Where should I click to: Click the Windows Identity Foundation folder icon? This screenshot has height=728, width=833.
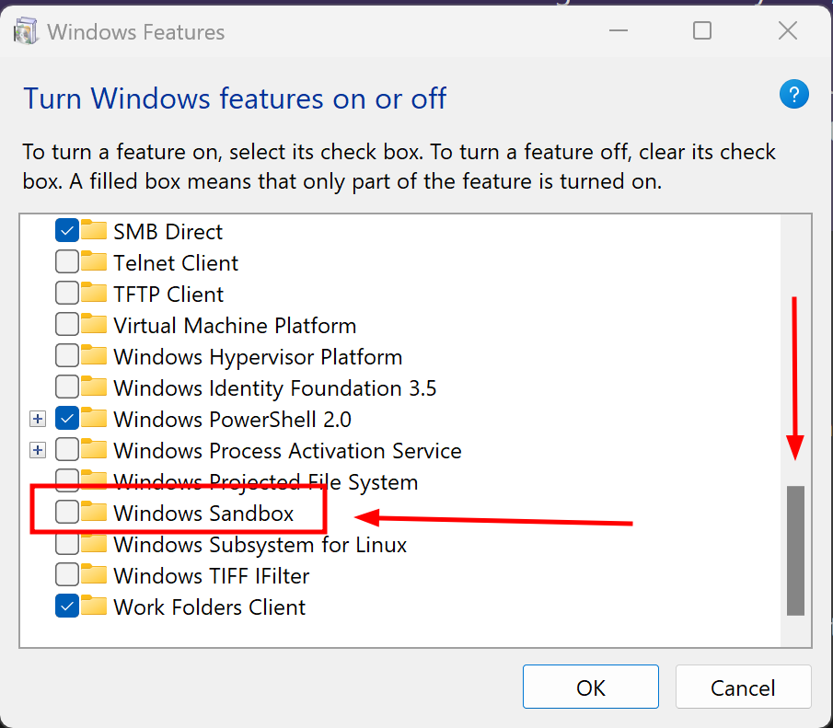[x=94, y=387]
